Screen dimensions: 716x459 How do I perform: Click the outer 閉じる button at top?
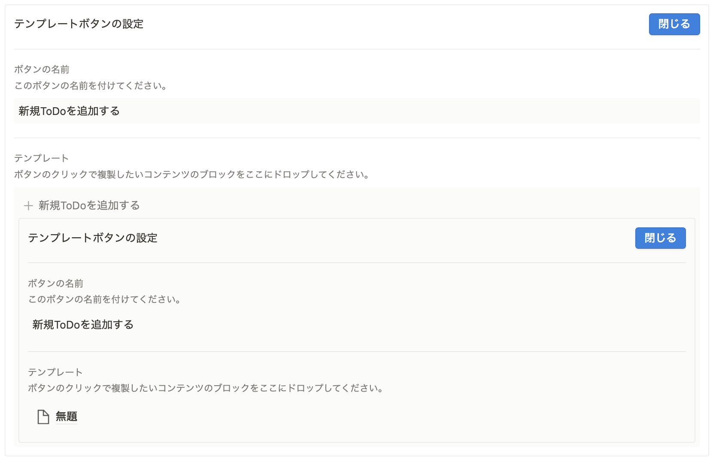674,24
